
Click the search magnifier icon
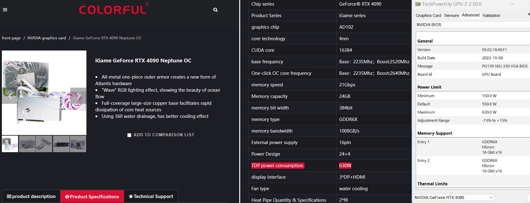point(215,10)
